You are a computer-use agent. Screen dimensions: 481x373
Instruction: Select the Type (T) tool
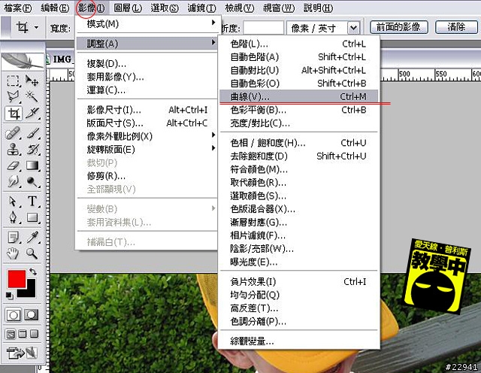pos(32,202)
